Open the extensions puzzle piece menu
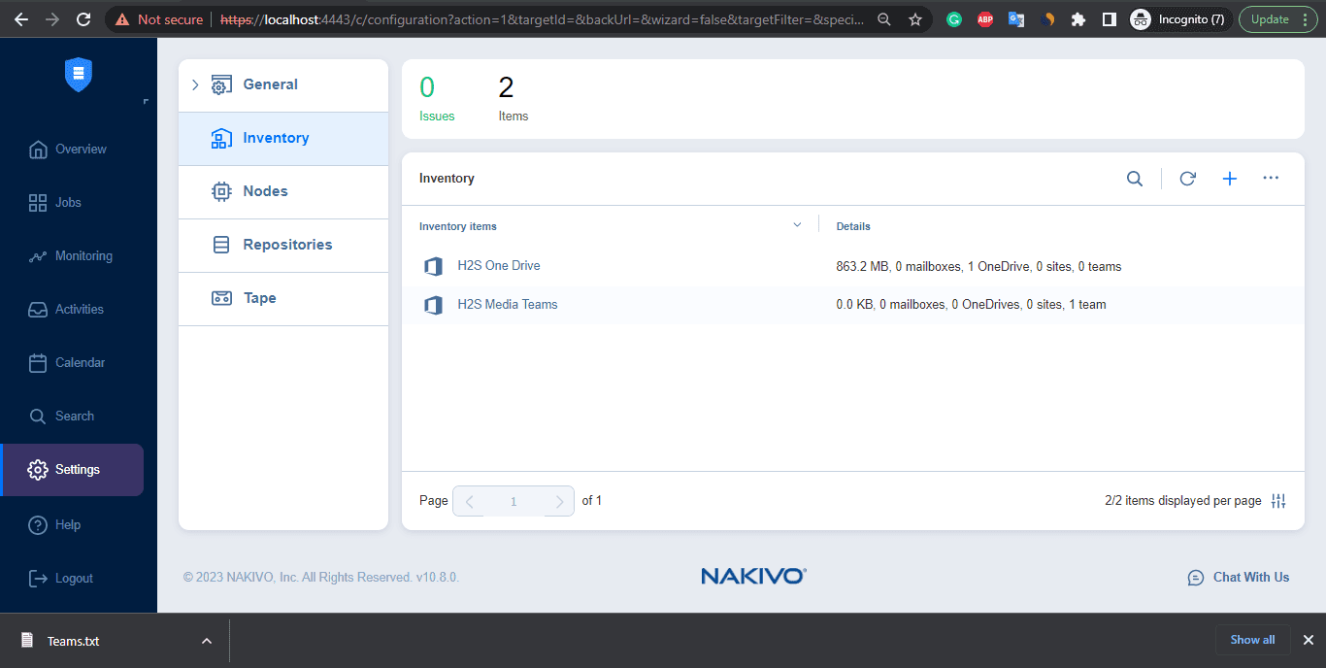 [x=1078, y=19]
